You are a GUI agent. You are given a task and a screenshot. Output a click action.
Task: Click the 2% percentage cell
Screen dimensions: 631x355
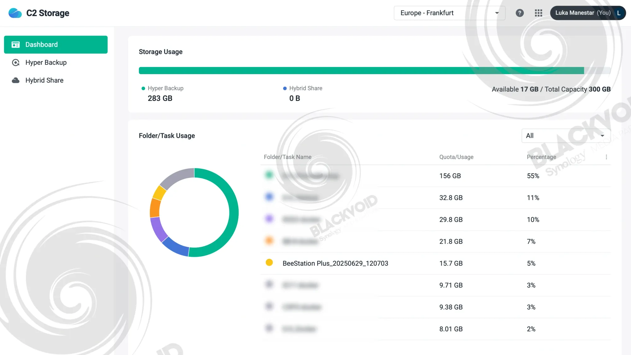[531, 329]
